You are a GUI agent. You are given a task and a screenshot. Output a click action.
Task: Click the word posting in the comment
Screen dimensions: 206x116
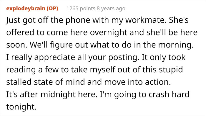pyautogui.click(x=124, y=57)
